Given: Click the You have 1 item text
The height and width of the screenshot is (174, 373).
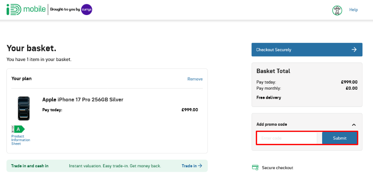Looking at the screenshot, I should point(39,60).
